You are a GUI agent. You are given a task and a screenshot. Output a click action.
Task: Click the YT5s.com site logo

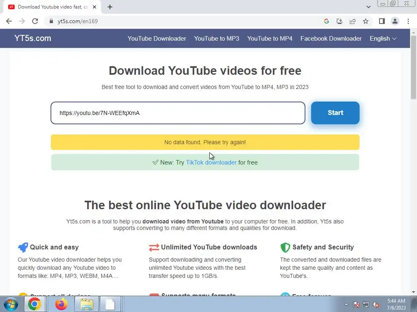[33, 38]
